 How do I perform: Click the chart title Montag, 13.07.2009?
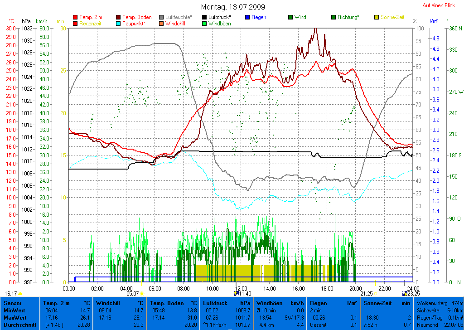coord(233,7)
